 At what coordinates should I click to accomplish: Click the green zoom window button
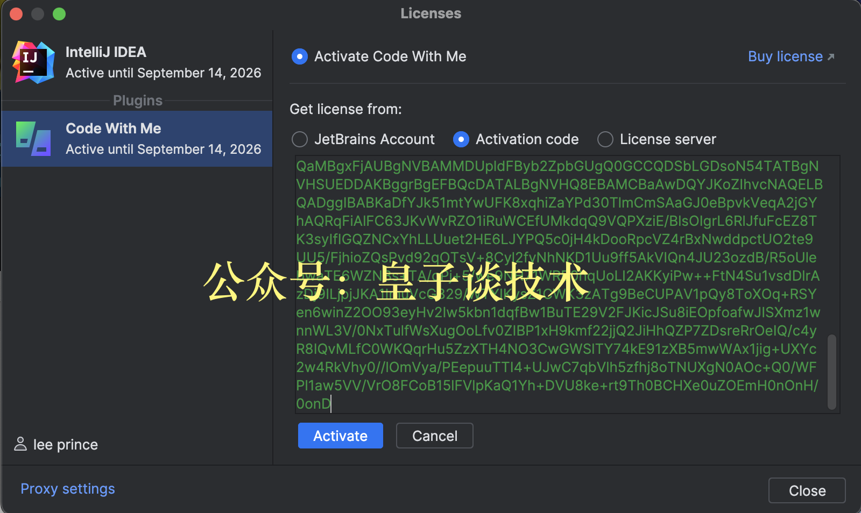coord(59,14)
